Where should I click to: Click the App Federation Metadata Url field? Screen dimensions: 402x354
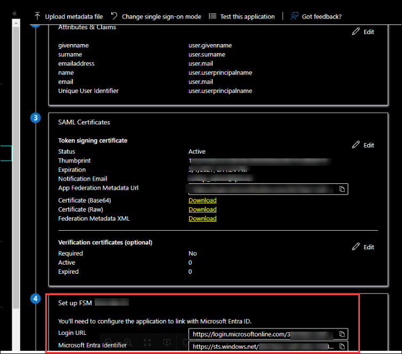(x=261, y=189)
